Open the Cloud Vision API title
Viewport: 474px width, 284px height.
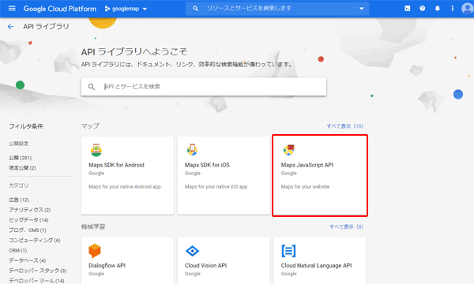[x=206, y=266]
